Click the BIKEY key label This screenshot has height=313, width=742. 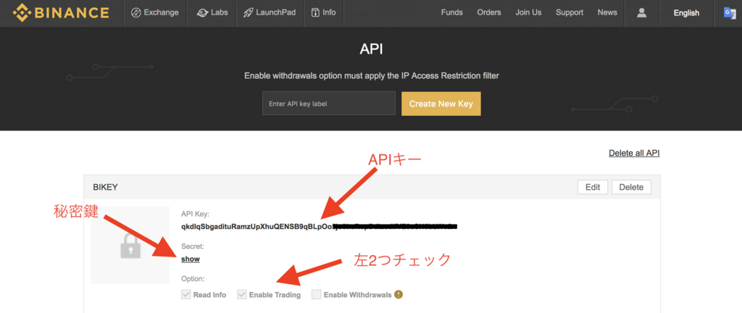[x=105, y=187]
